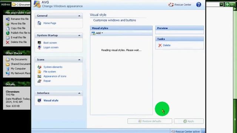Click Rename this file in Explorer

[20, 19]
